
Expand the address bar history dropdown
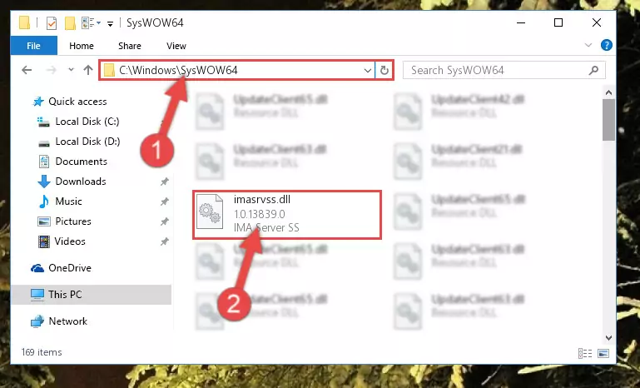click(x=368, y=70)
